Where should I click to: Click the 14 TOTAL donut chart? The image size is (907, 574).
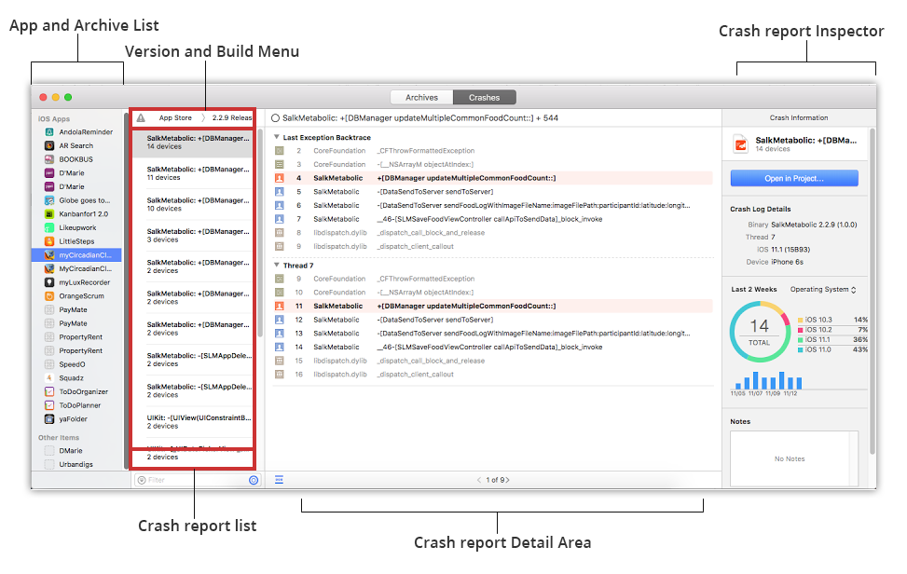pos(760,332)
